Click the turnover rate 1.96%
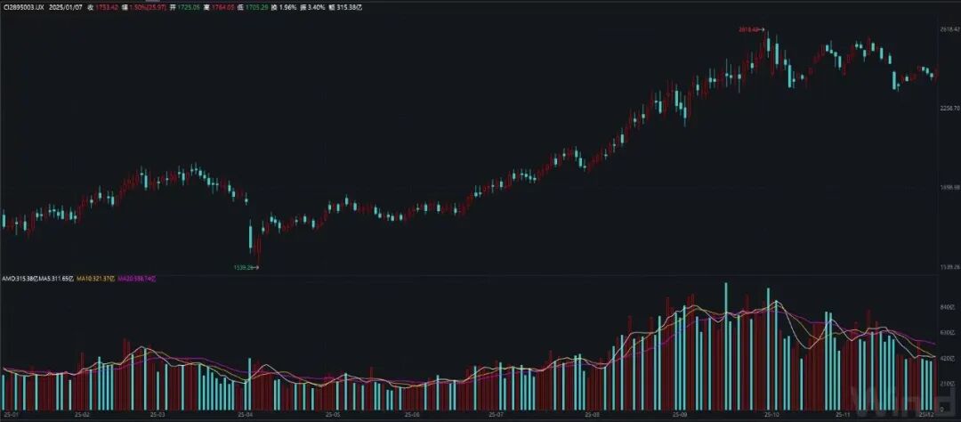 287,7
